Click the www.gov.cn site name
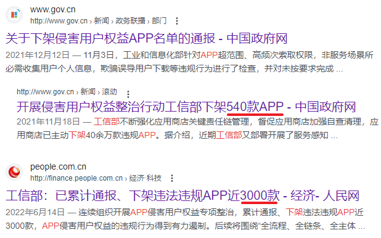 53,9
